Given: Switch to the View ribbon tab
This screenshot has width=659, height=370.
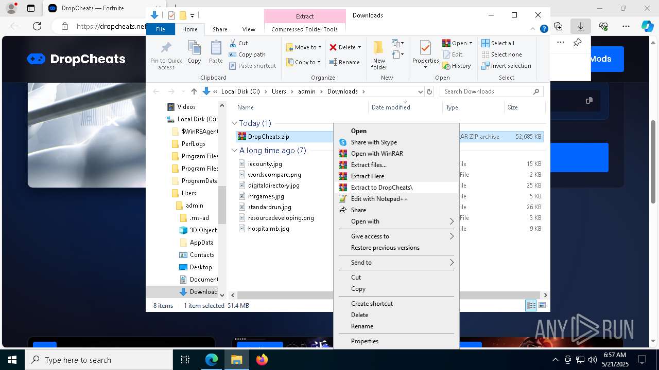Looking at the screenshot, I should (249, 29).
